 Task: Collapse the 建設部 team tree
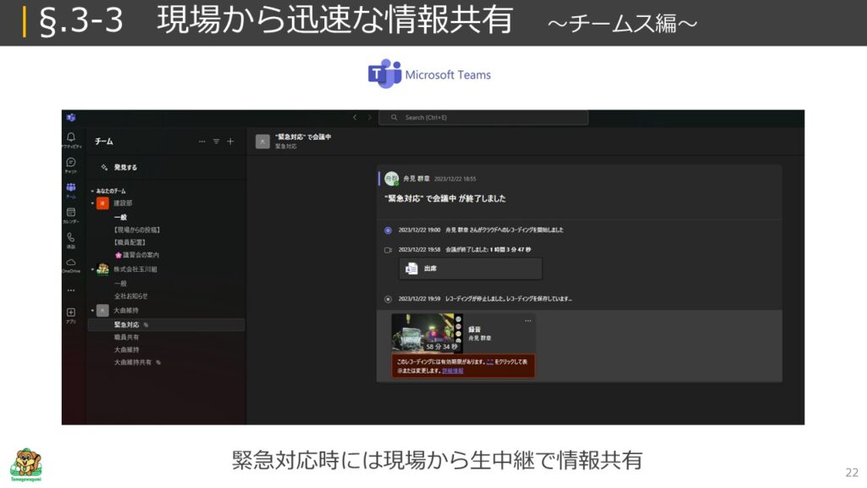(92, 203)
